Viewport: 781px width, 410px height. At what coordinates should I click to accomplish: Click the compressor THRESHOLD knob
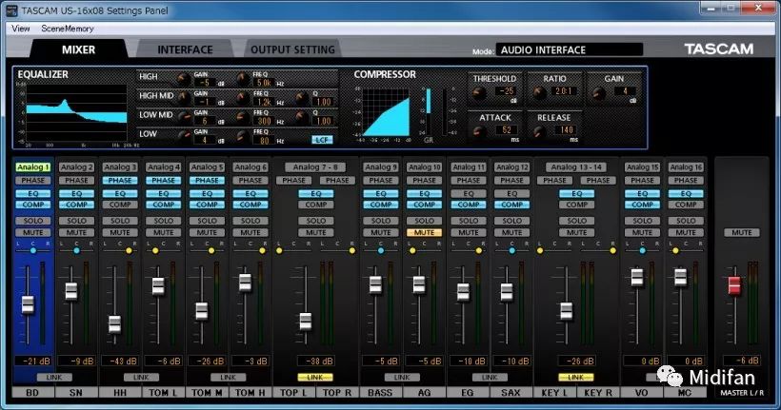point(479,92)
